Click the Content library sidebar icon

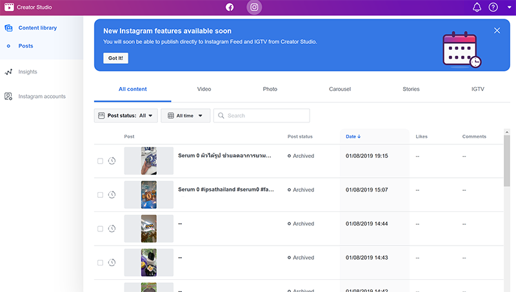8,28
